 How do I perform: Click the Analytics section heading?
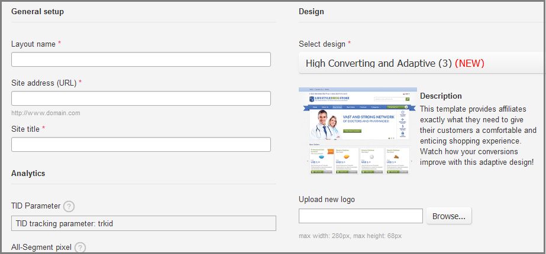click(x=28, y=173)
